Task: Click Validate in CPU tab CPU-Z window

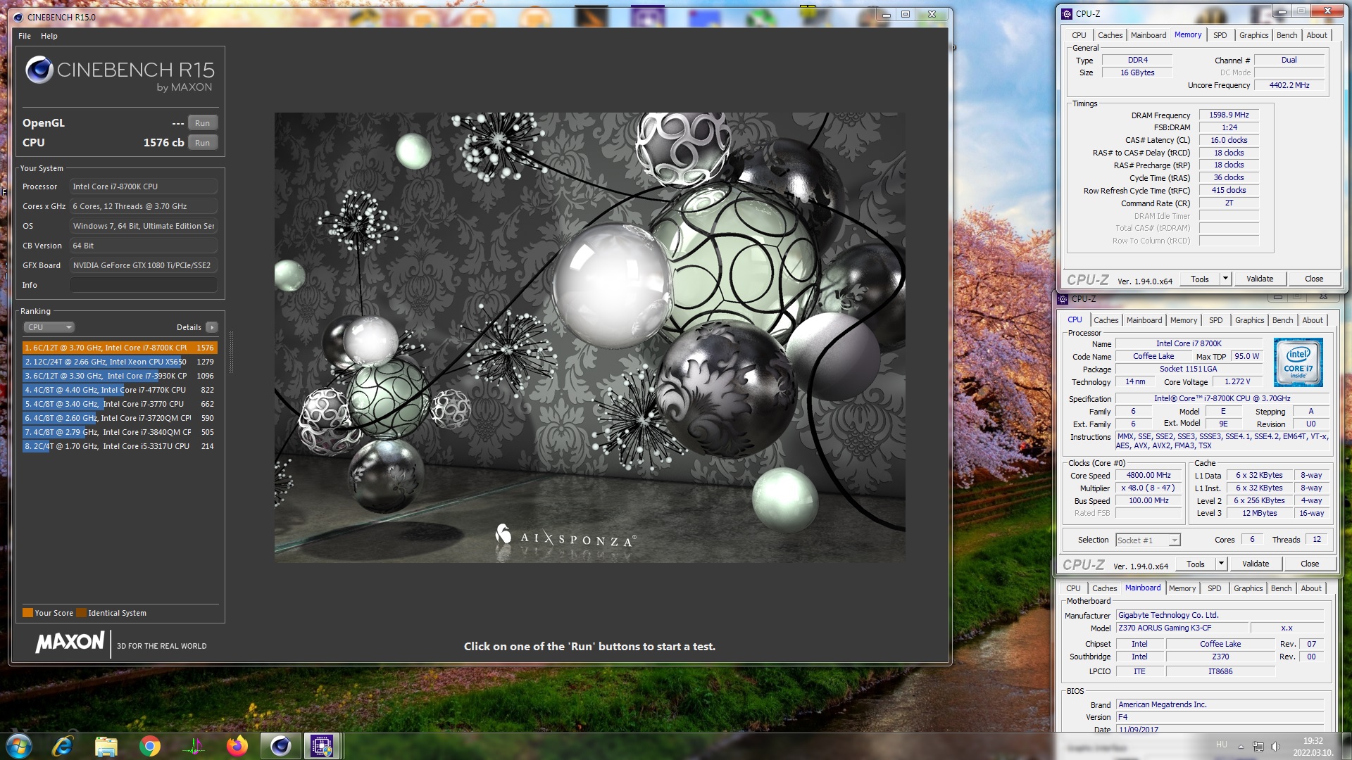Action: [x=1256, y=564]
